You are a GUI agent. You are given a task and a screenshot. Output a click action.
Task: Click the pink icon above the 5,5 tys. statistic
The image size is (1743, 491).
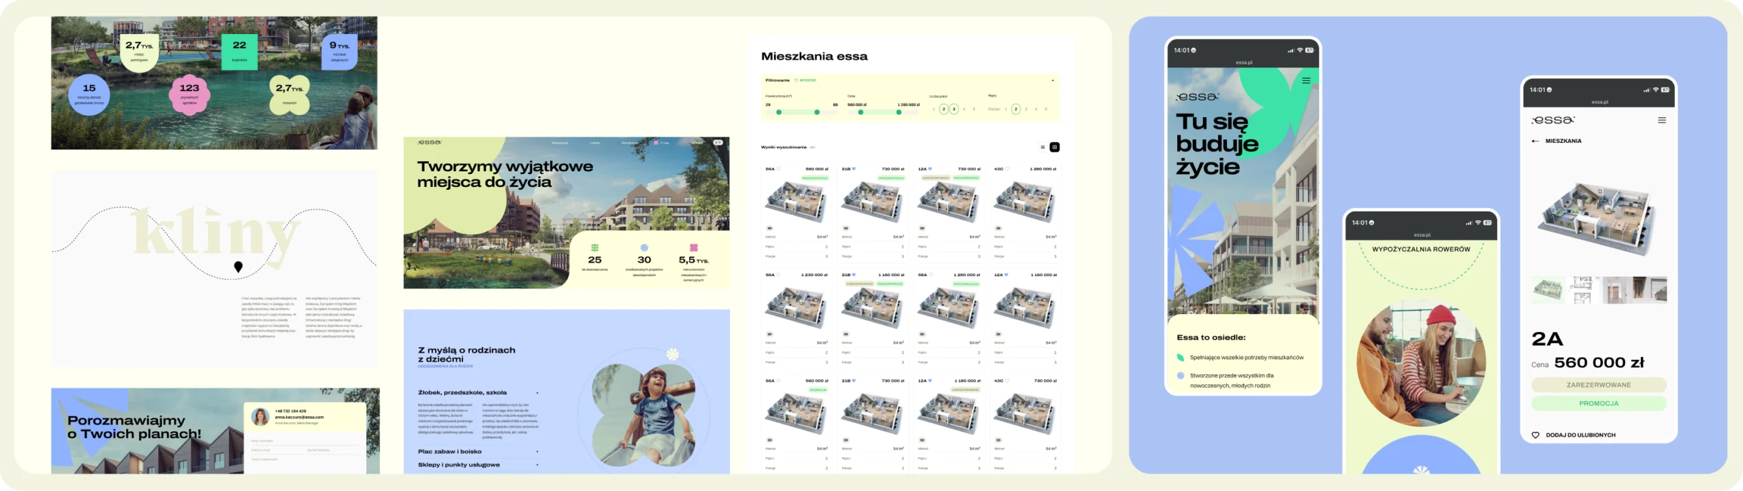tap(693, 248)
